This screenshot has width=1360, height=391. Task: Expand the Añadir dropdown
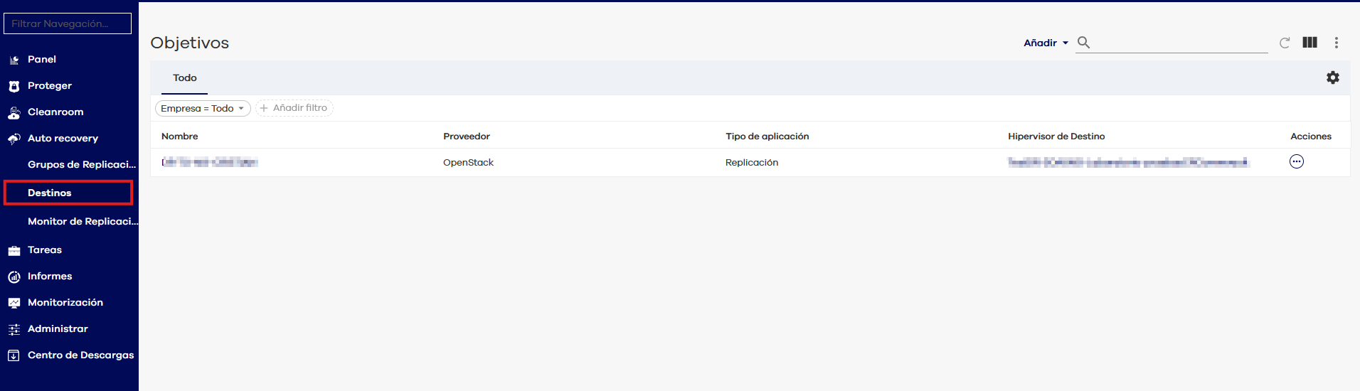tap(1045, 43)
